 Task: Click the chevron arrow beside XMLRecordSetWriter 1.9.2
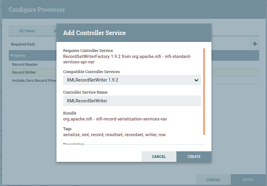pyautogui.click(x=196, y=80)
